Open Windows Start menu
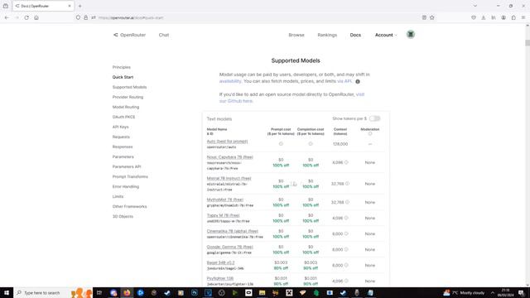 [x=7, y=292]
